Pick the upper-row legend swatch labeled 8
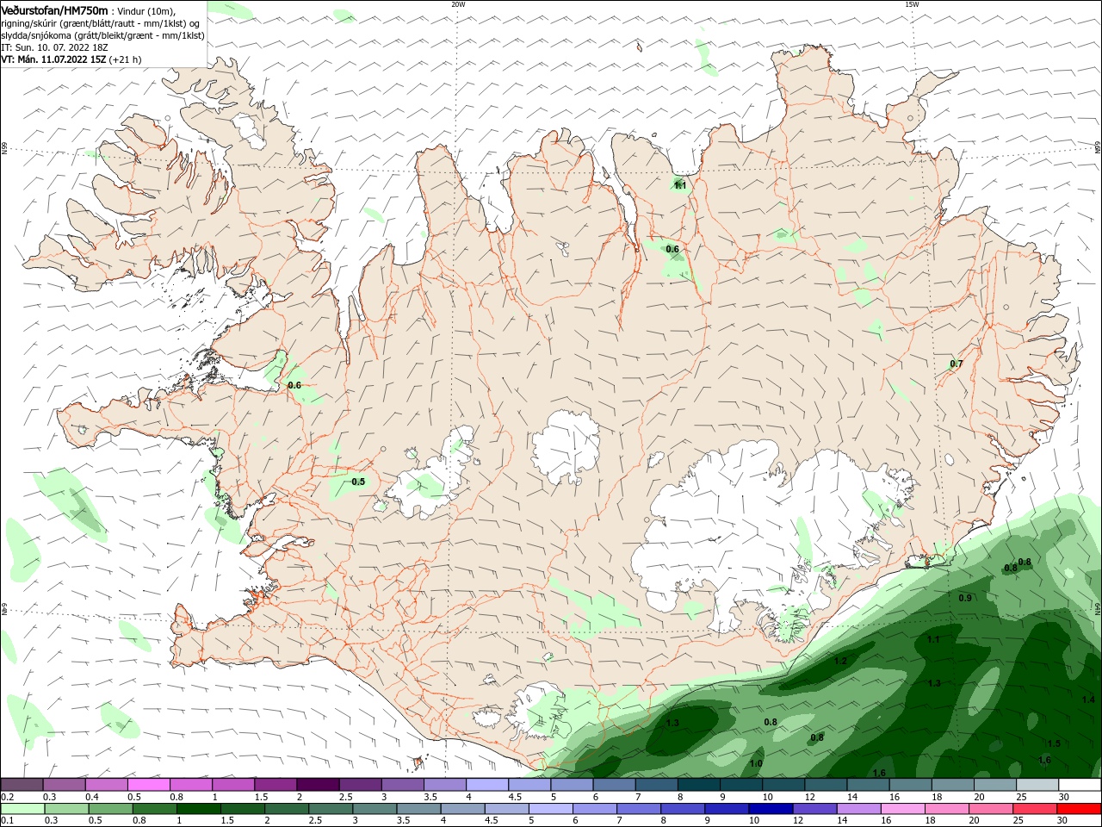The image size is (1102, 827). coord(697,784)
